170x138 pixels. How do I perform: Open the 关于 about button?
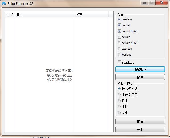click(140, 129)
